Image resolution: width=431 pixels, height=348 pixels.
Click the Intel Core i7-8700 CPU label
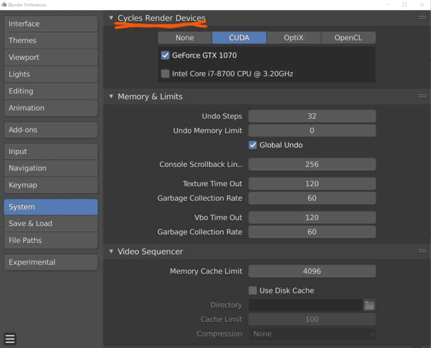tap(232, 74)
